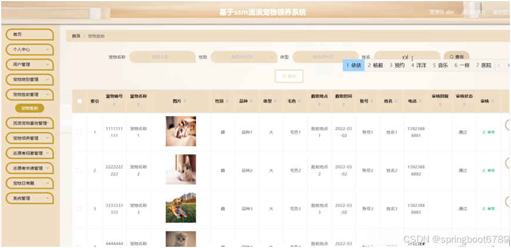511x248 pixels.
Task: Expand the 用户管理 sidebar menu
Action: click(29, 64)
